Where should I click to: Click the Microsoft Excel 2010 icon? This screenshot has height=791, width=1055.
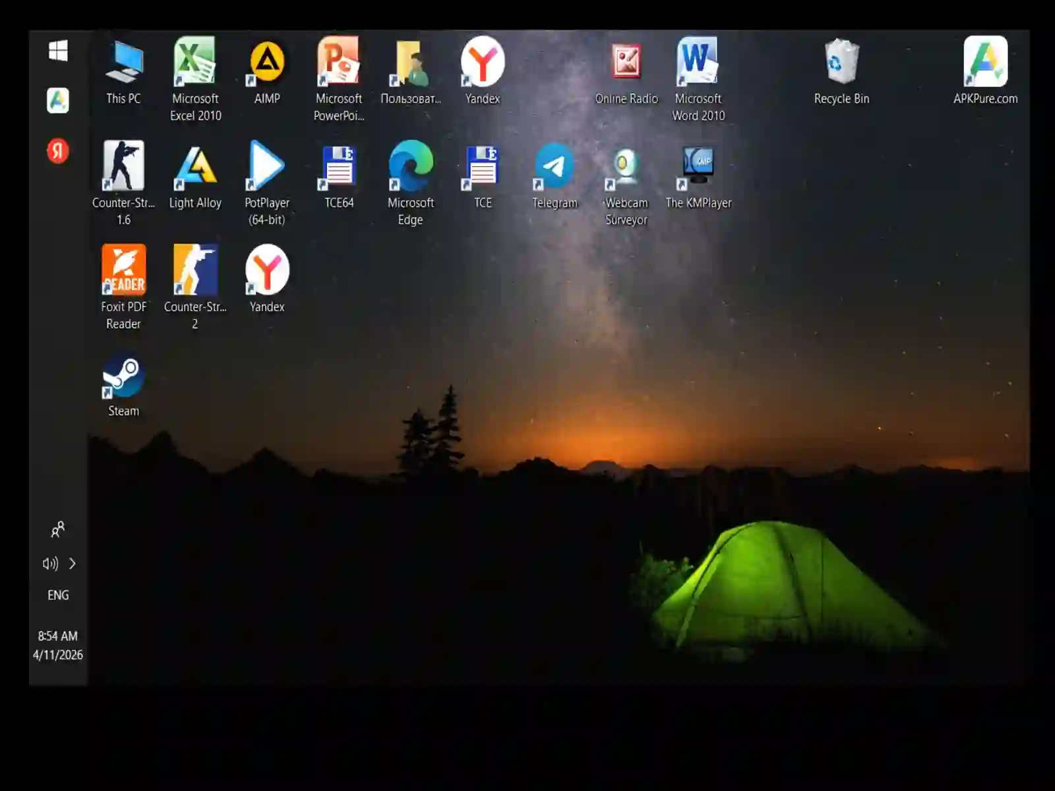[195, 79]
